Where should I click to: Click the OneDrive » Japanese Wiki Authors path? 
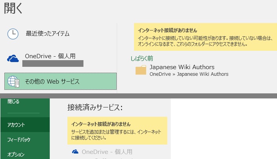click(189, 74)
